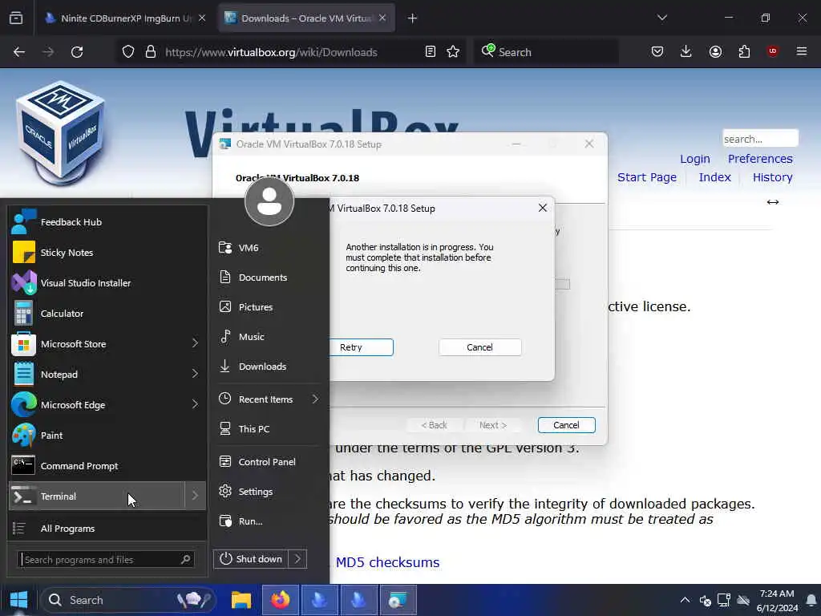Click the Shut down button
The width and height of the screenshot is (821, 616).
251,559
